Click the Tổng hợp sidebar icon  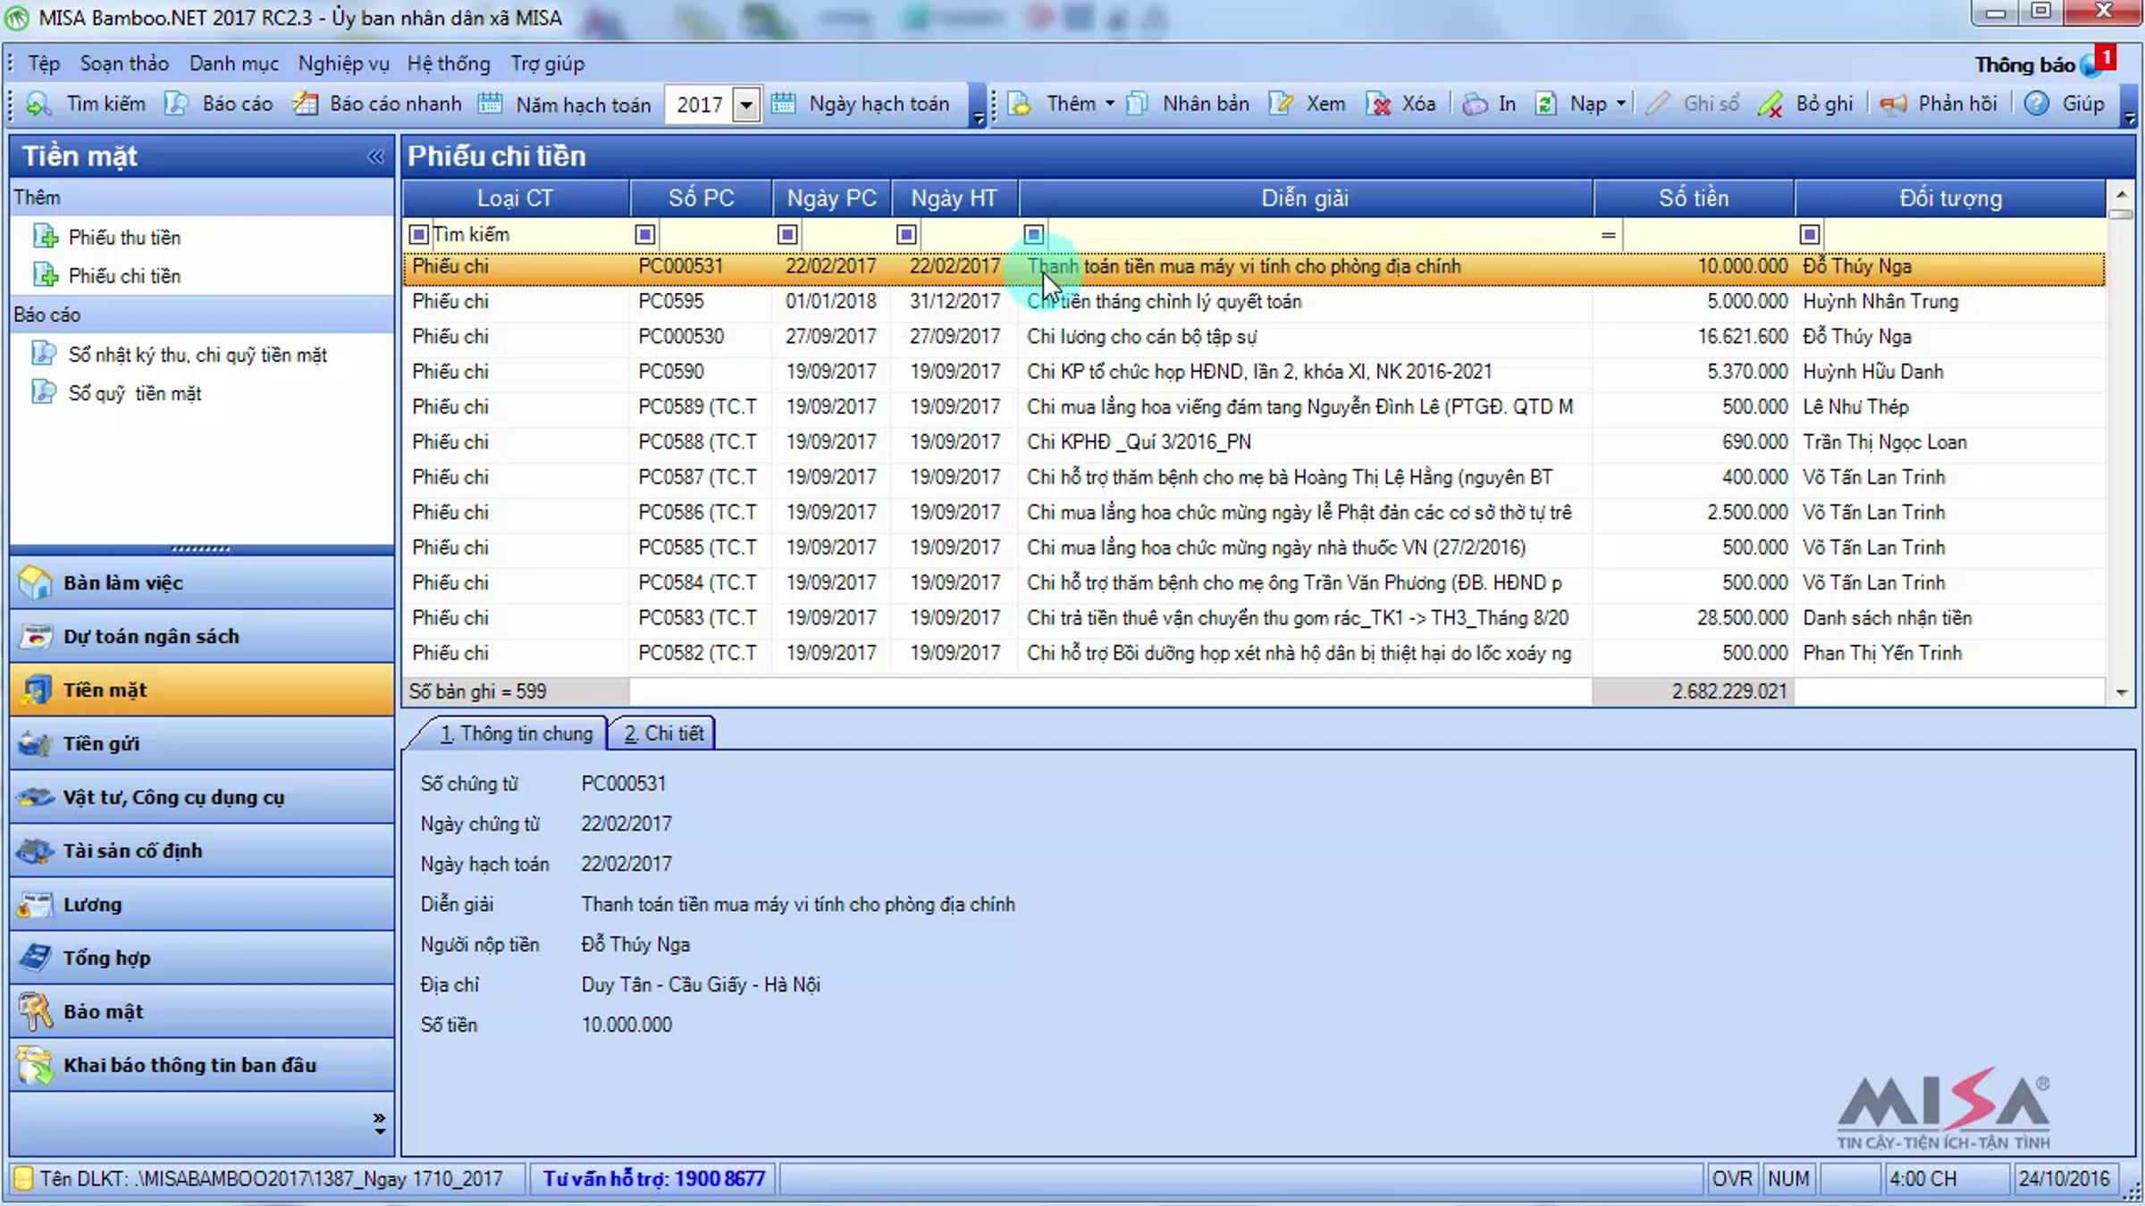pos(36,958)
